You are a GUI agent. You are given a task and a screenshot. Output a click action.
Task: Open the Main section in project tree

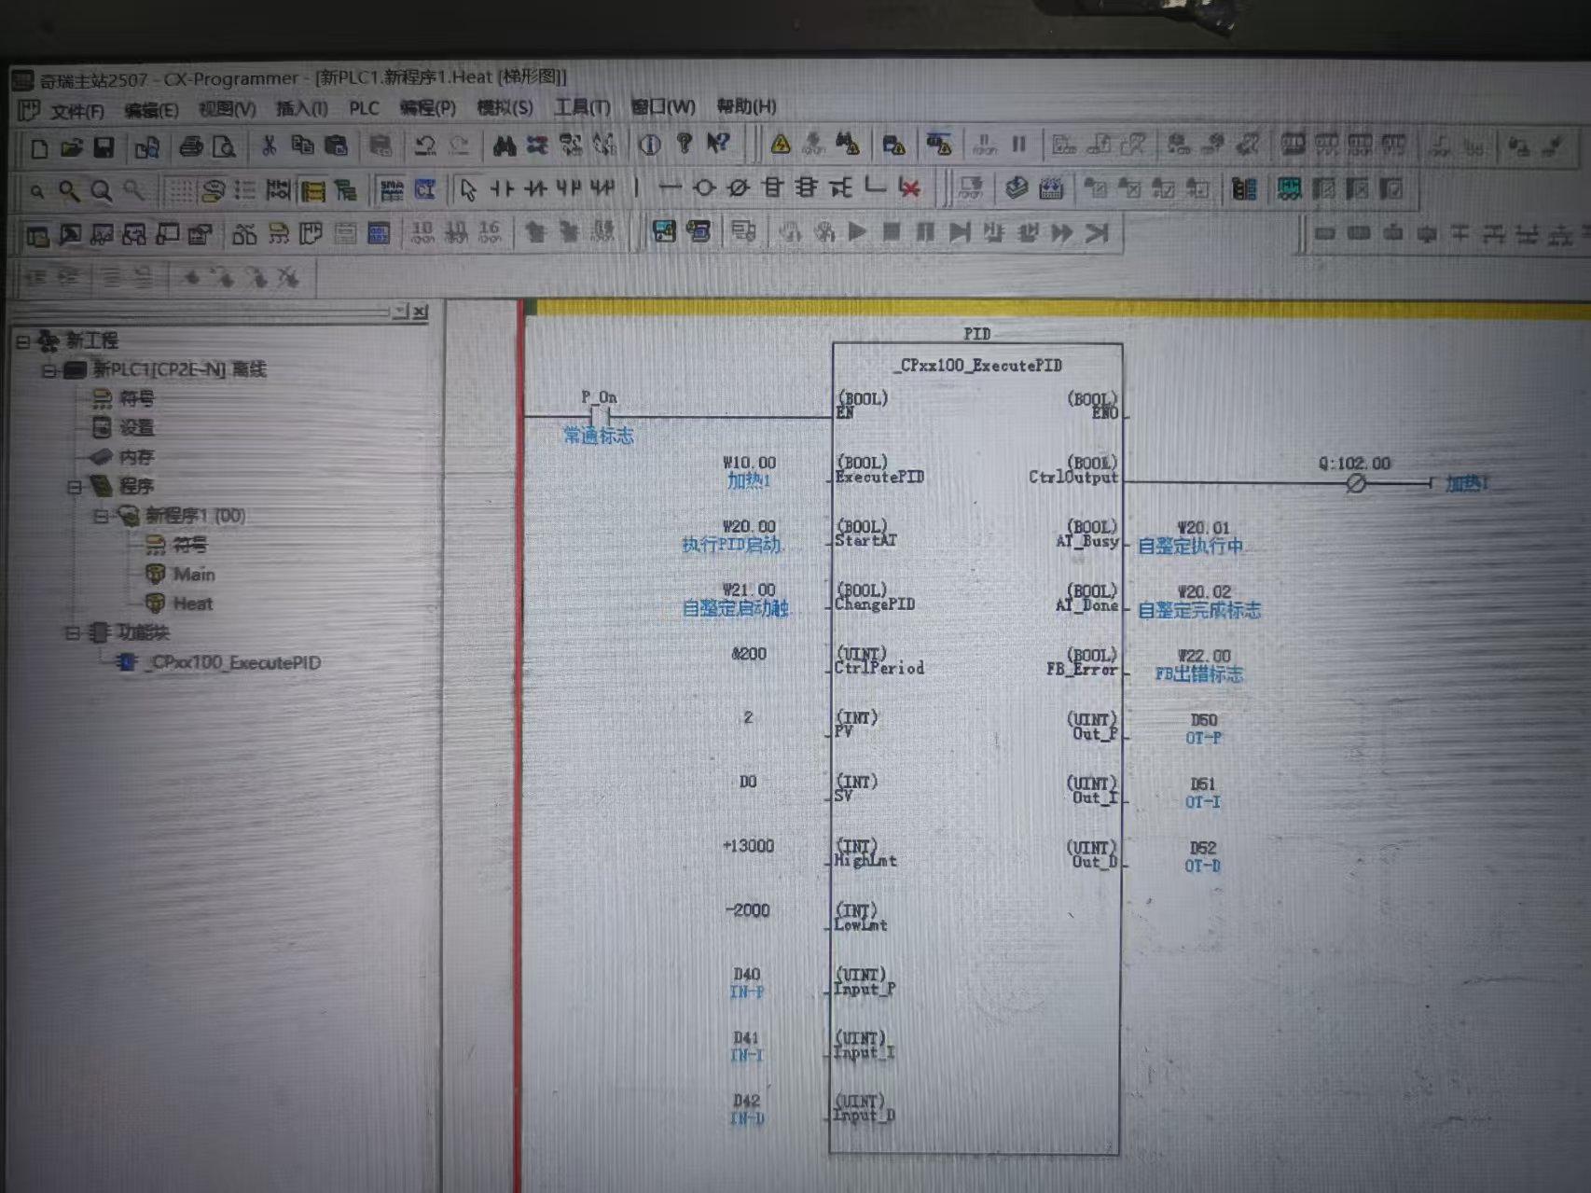(x=193, y=575)
